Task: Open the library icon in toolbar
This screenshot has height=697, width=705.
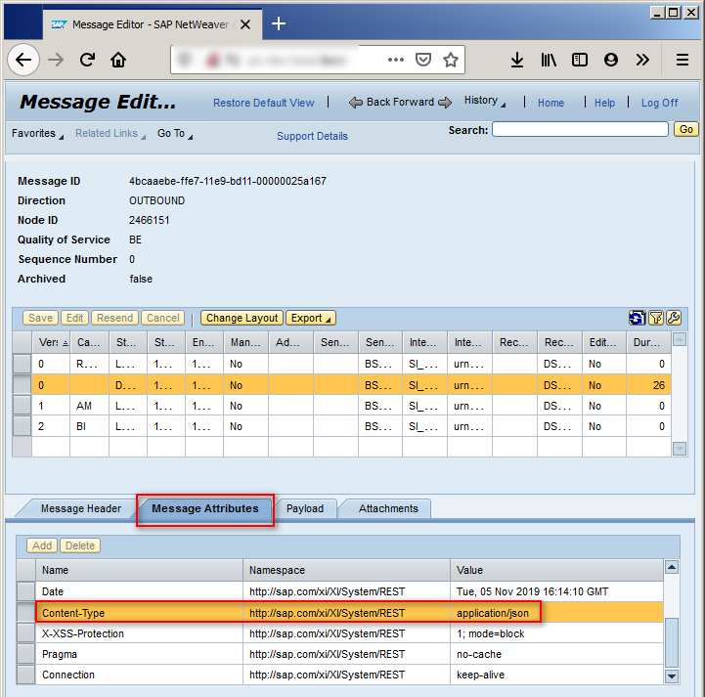Action: [549, 60]
